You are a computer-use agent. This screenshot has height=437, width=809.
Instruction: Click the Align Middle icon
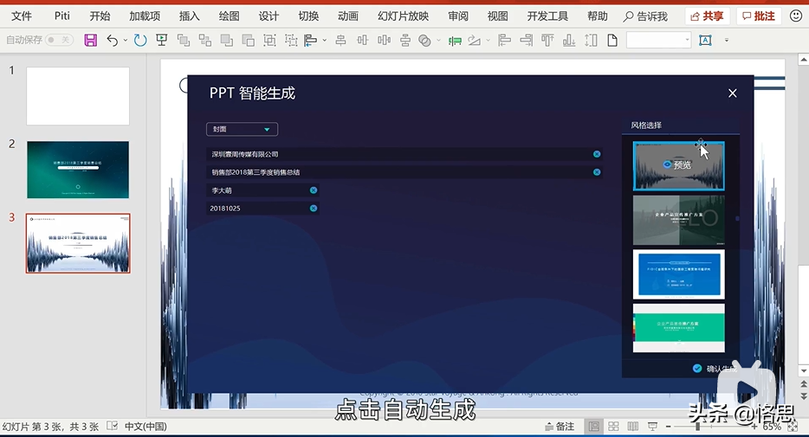click(x=363, y=40)
